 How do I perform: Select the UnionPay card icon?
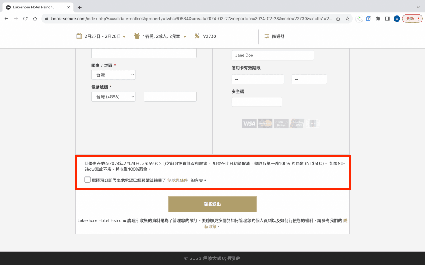click(x=296, y=123)
